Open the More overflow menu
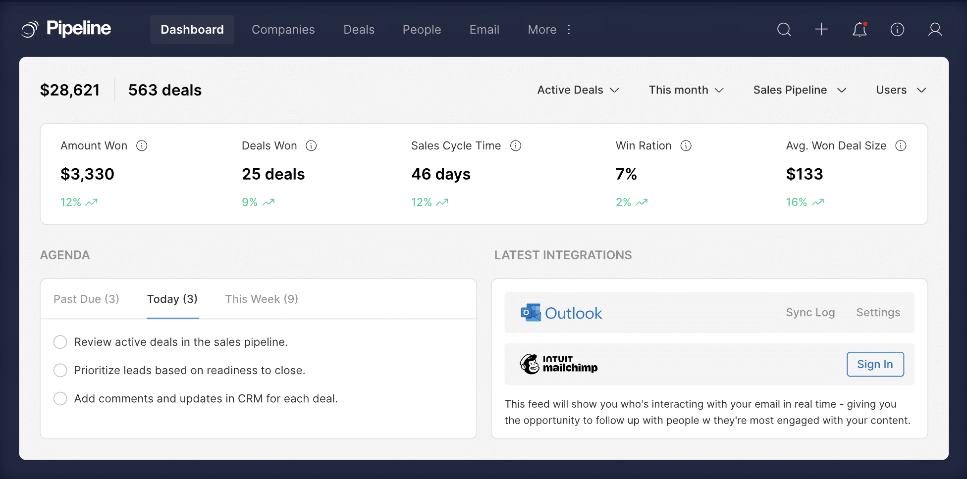This screenshot has height=479, width=967. coord(541,29)
